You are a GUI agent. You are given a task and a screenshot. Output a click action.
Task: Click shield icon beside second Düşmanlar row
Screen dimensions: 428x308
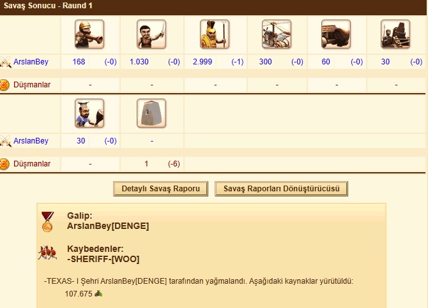point(4,164)
